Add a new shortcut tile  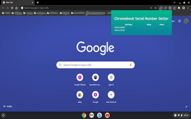[111, 97]
